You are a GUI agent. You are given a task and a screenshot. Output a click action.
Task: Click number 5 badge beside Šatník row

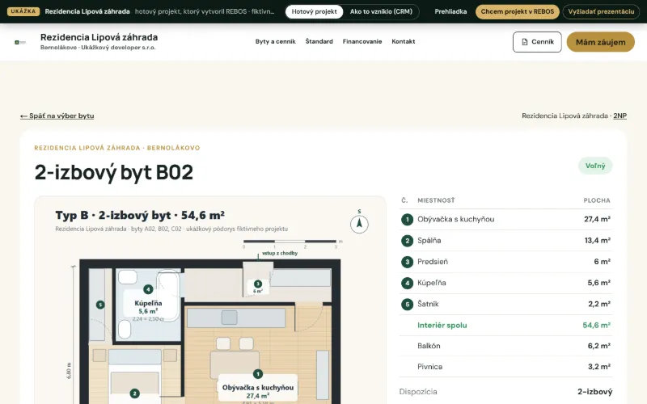tap(408, 305)
